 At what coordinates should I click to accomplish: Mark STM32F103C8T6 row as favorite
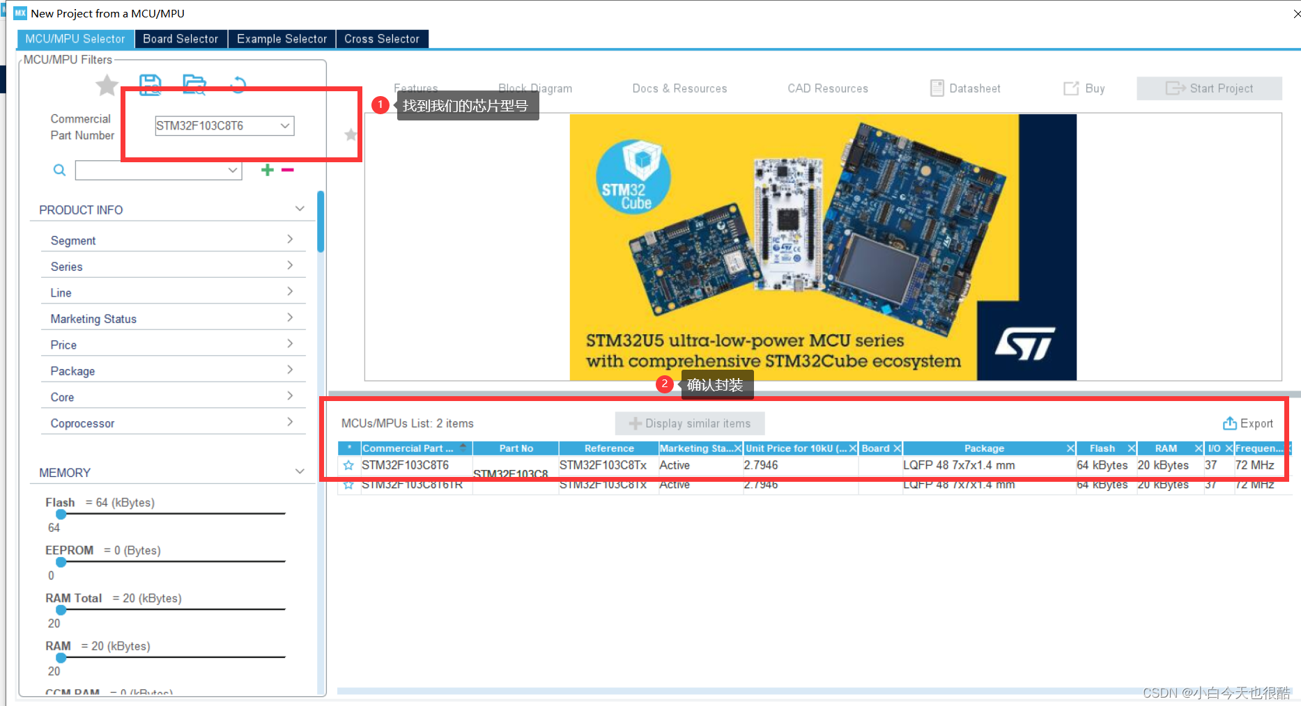[348, 465]
